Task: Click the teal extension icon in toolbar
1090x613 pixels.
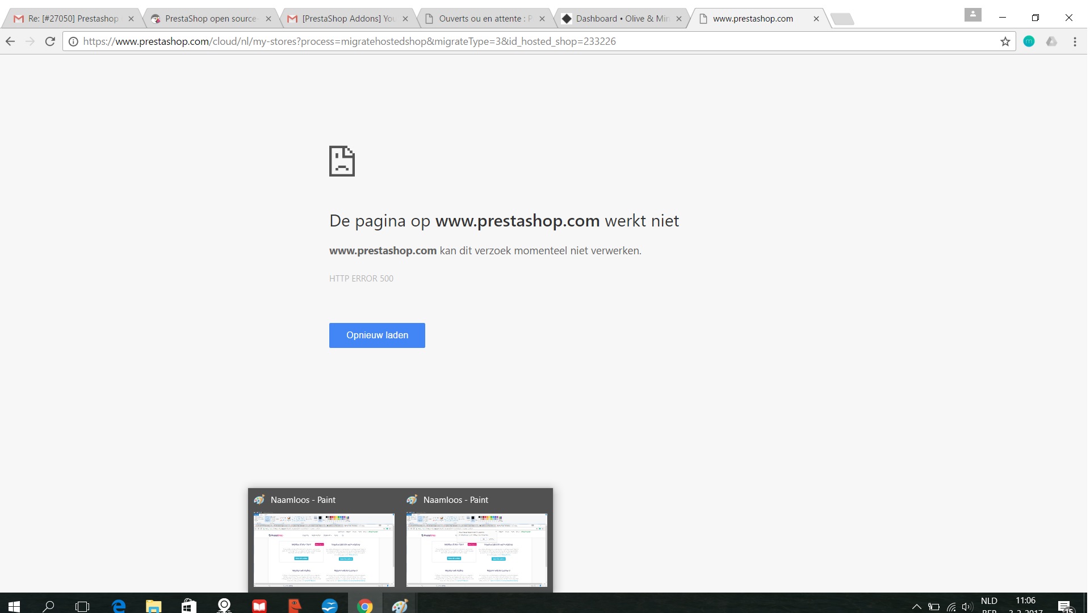Action: (1029, 41)
